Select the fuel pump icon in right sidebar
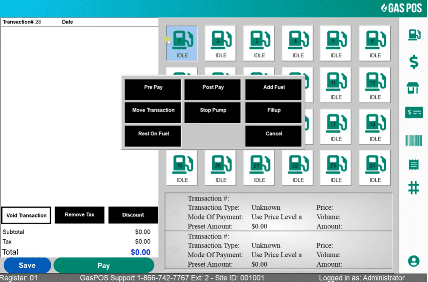Viewport: 428px width, 282px height. pos(414,35)
